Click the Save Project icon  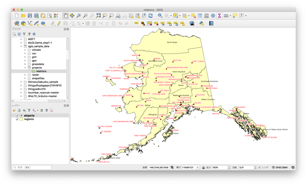tap(30, 16)
